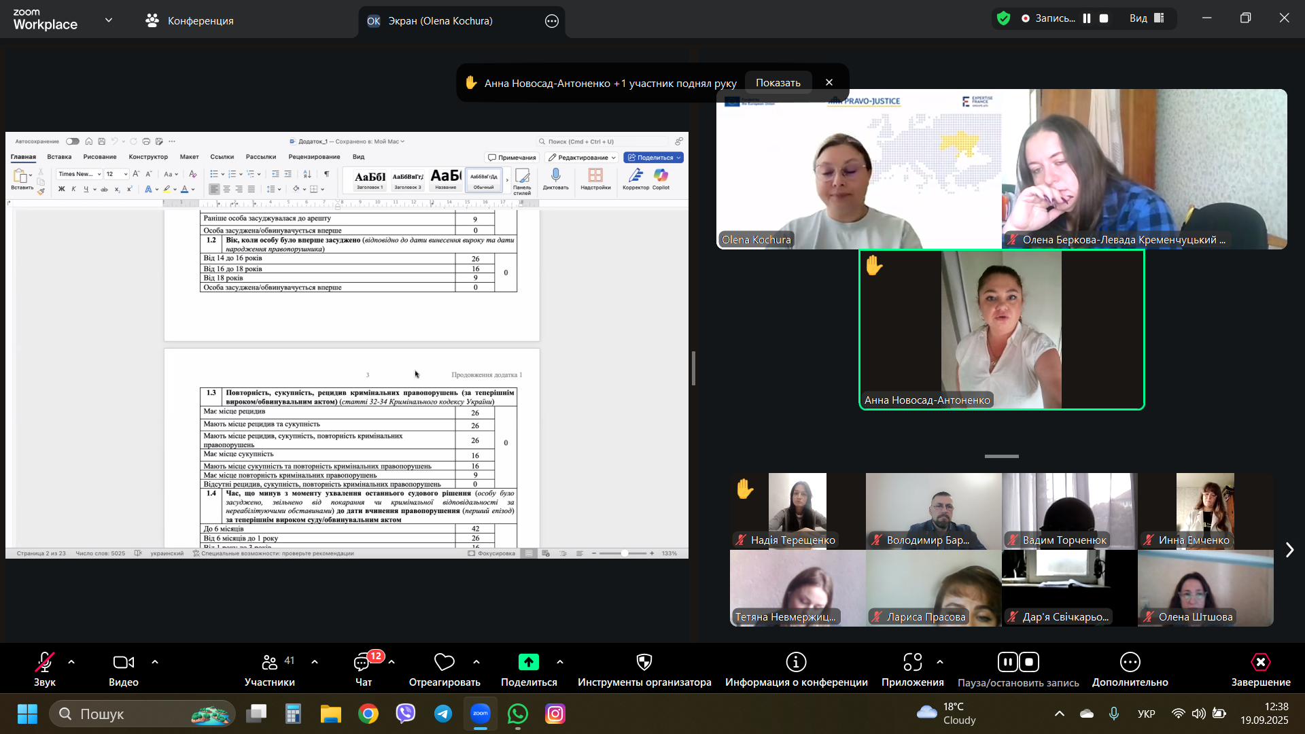The width and height of the screenshot is (1305, 734).
Task: Toggle camera using the Видео button
Action: (123, 662)
